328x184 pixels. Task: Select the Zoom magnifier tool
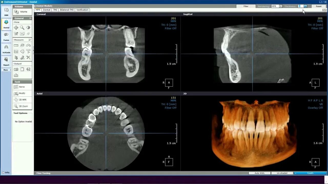[22, 28]
